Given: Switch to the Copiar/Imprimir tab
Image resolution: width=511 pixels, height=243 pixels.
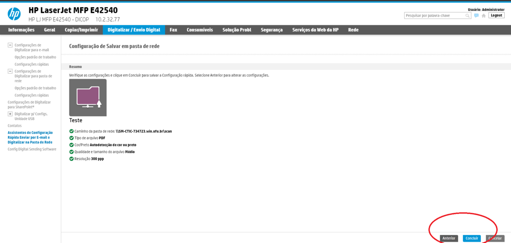Looking at the screenshot, I should (x=81, y=30).
